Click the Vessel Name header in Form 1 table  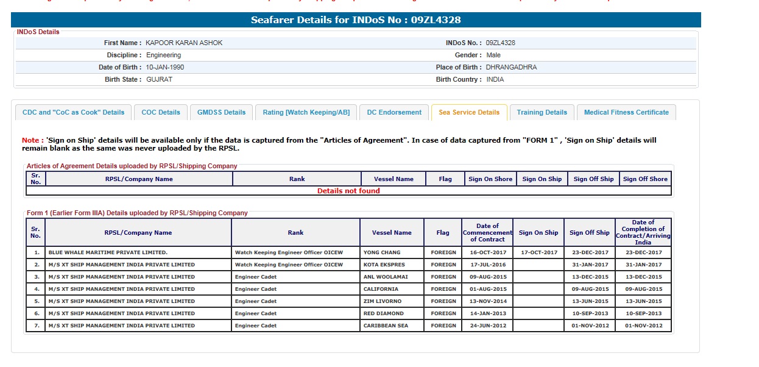(392, 232)
